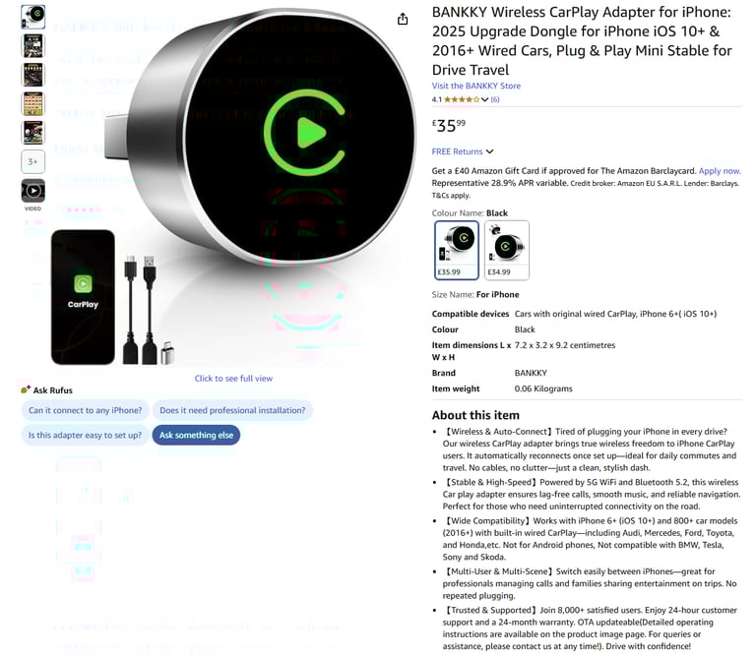This screenshot has height=657, width=756.
Task: Click the star rating icons
Action: point(462,99)
